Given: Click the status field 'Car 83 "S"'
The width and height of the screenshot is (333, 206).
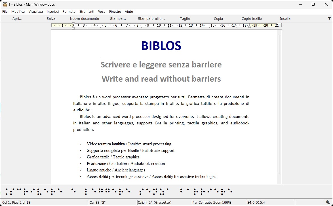Looking at the screenshot, I should pos(113,202).
